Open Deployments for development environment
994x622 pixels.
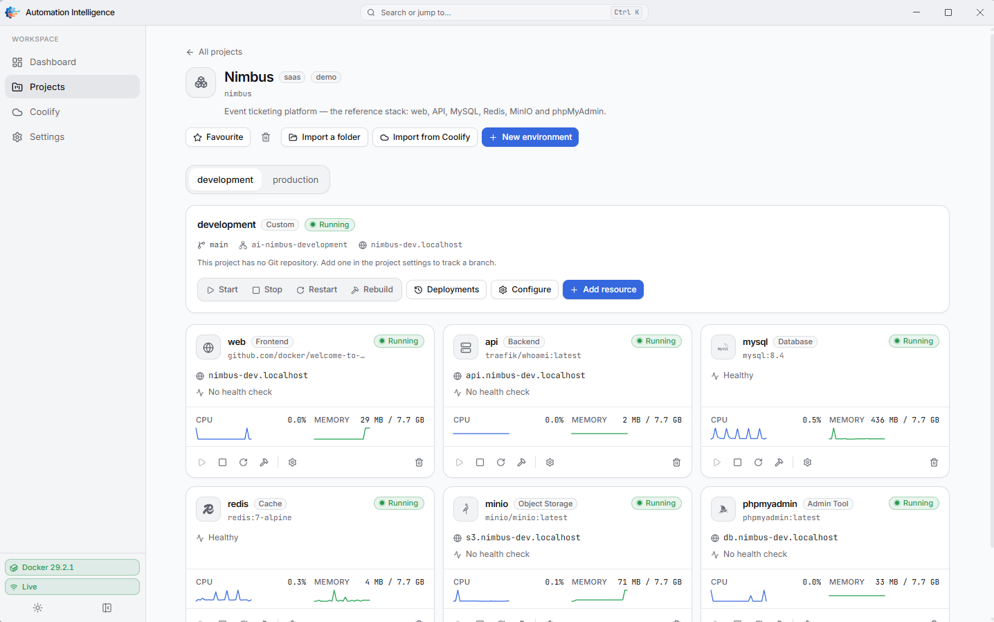click(x=446, y=290)
